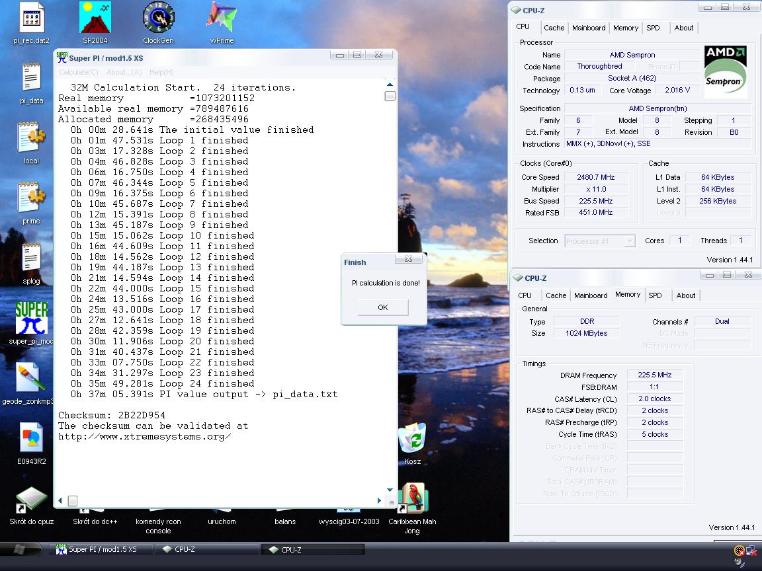Click the bottom CPU-Z title bar icon

coord(517,278)
